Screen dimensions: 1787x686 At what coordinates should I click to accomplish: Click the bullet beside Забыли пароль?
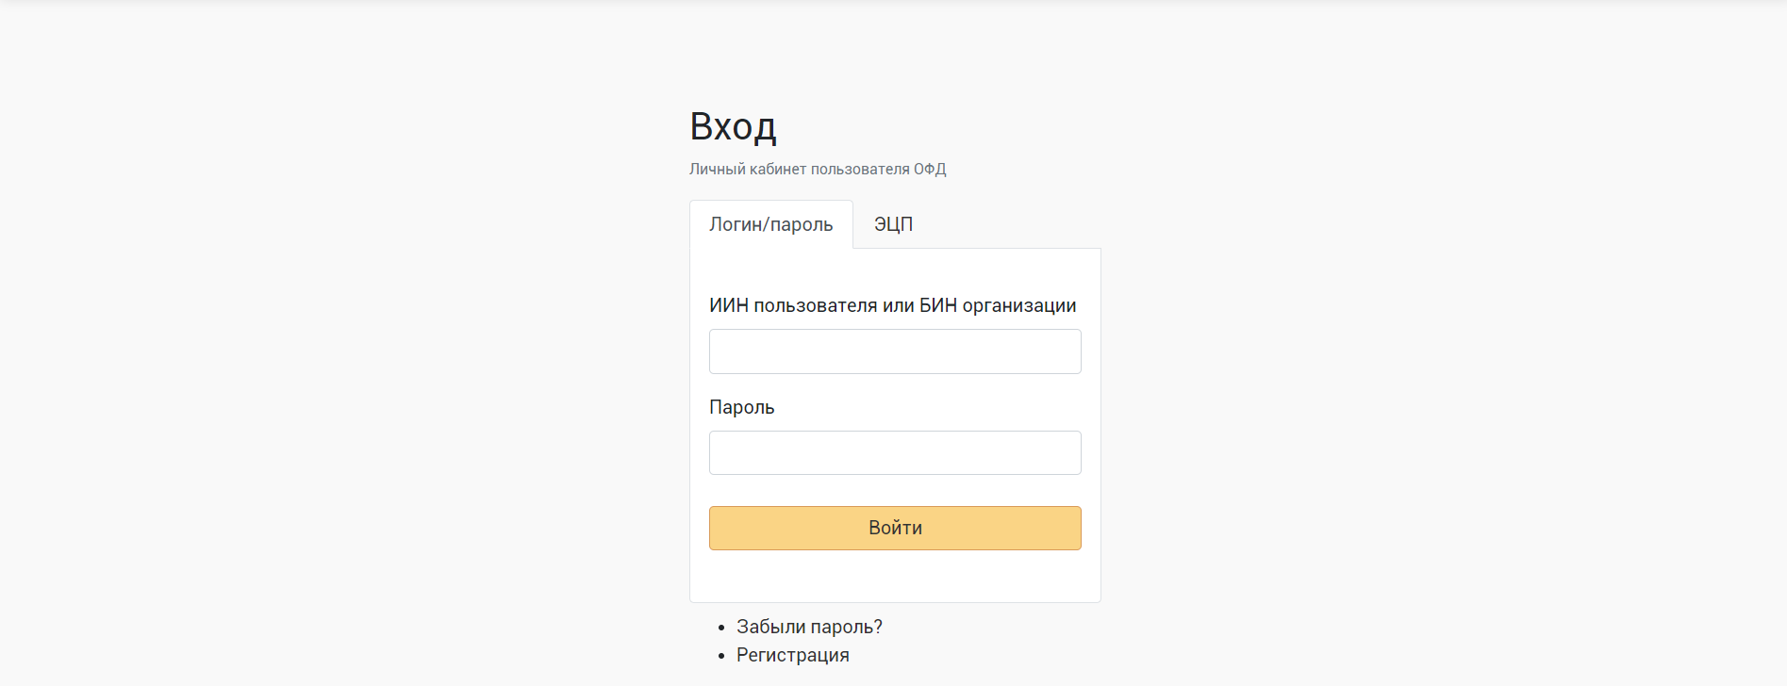click(721, 628)
